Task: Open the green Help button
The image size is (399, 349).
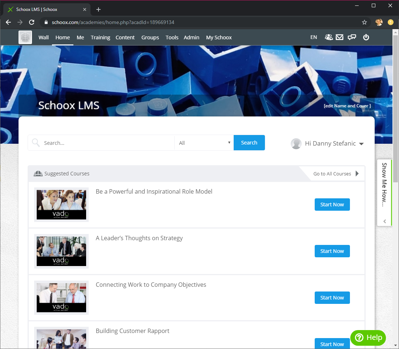Action: click(x=368, y=338)
